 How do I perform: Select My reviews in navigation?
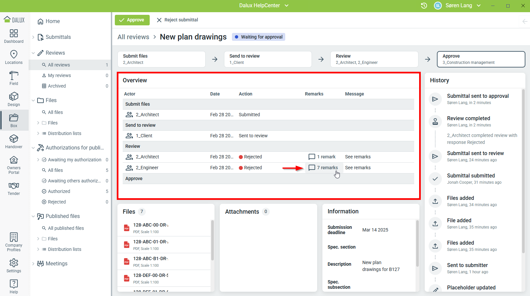pos(59,75)
